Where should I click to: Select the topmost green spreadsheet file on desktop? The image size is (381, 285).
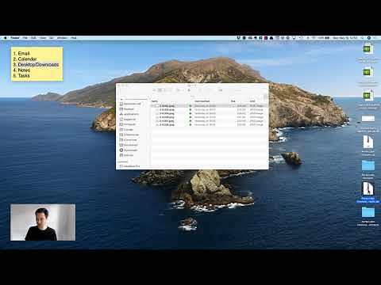pos(368,50)
